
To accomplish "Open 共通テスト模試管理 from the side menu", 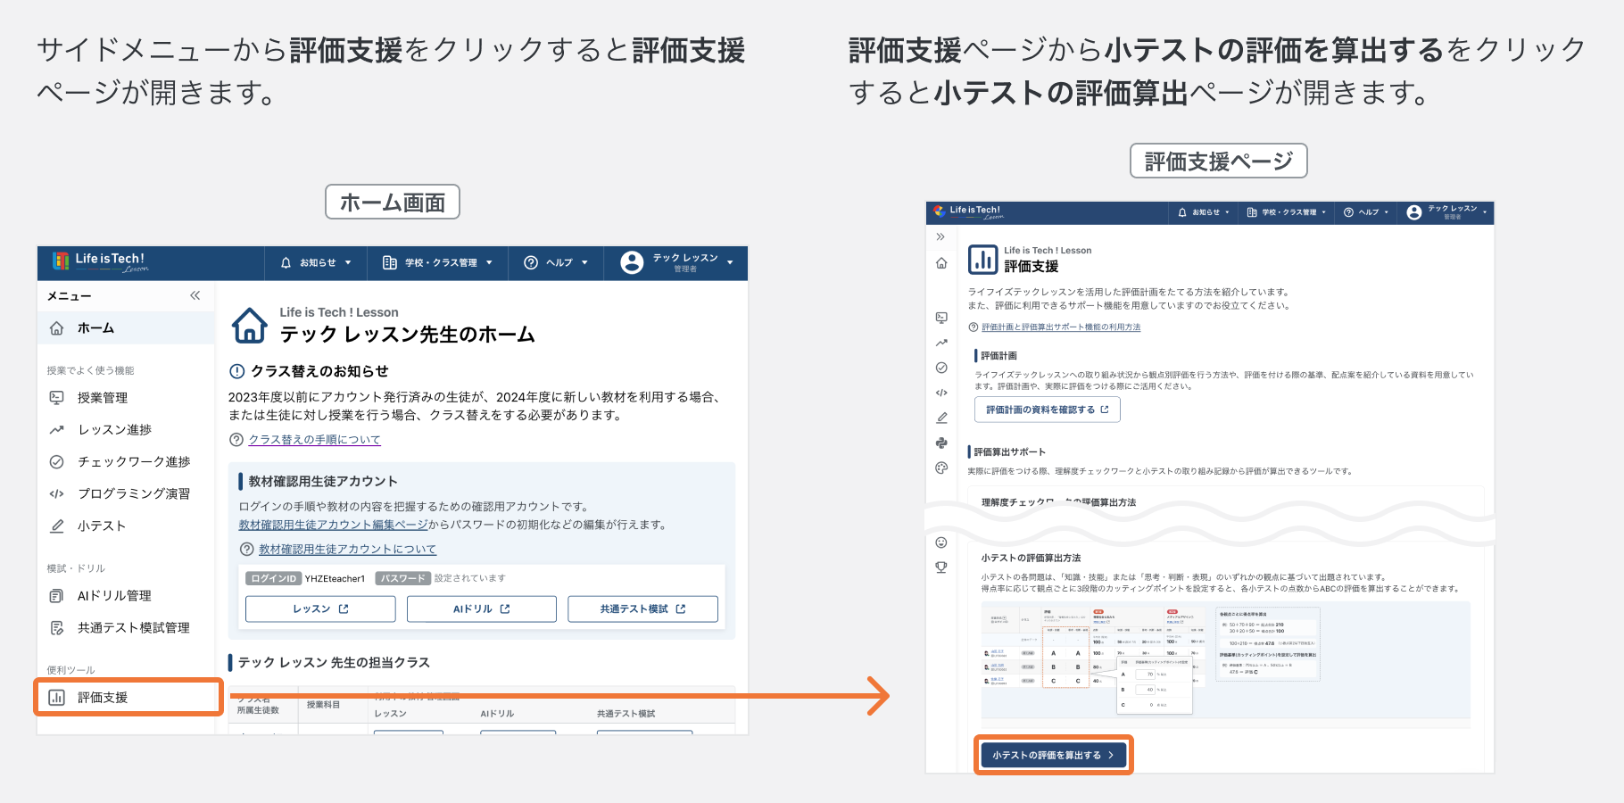I will 126,628.
